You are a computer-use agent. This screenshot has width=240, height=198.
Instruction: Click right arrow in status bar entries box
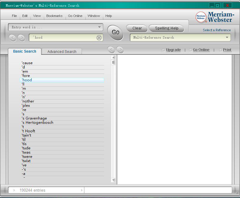82,190
